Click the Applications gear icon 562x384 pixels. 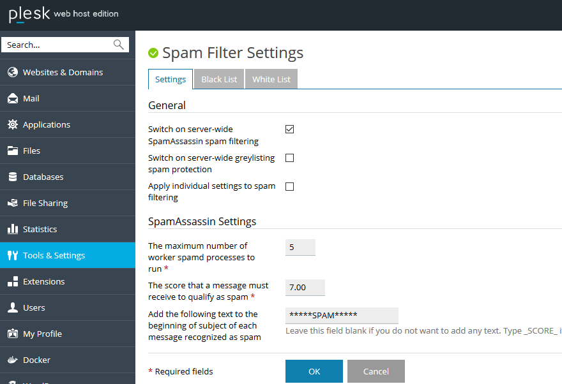(13, 124)
